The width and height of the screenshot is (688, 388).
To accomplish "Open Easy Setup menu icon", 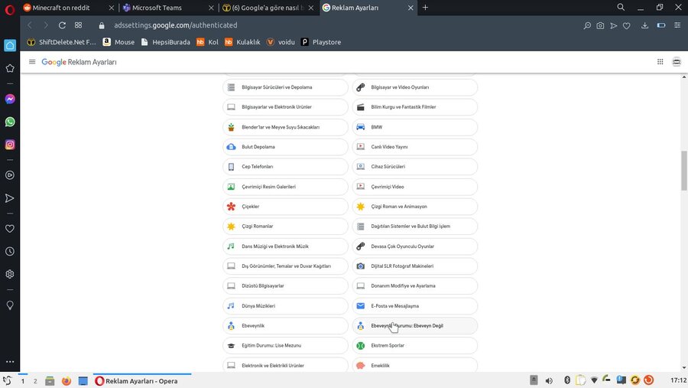I will point(677,25).
